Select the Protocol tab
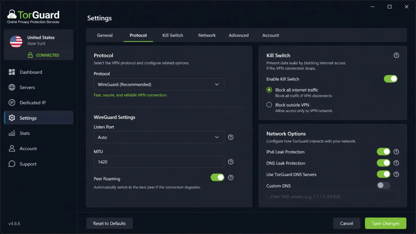The image size is (416, 234). pos(138,35)
